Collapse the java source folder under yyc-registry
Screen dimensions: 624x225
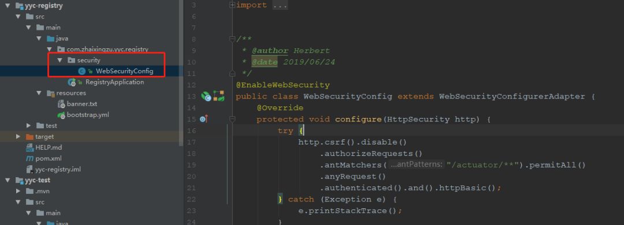(39, 39)
